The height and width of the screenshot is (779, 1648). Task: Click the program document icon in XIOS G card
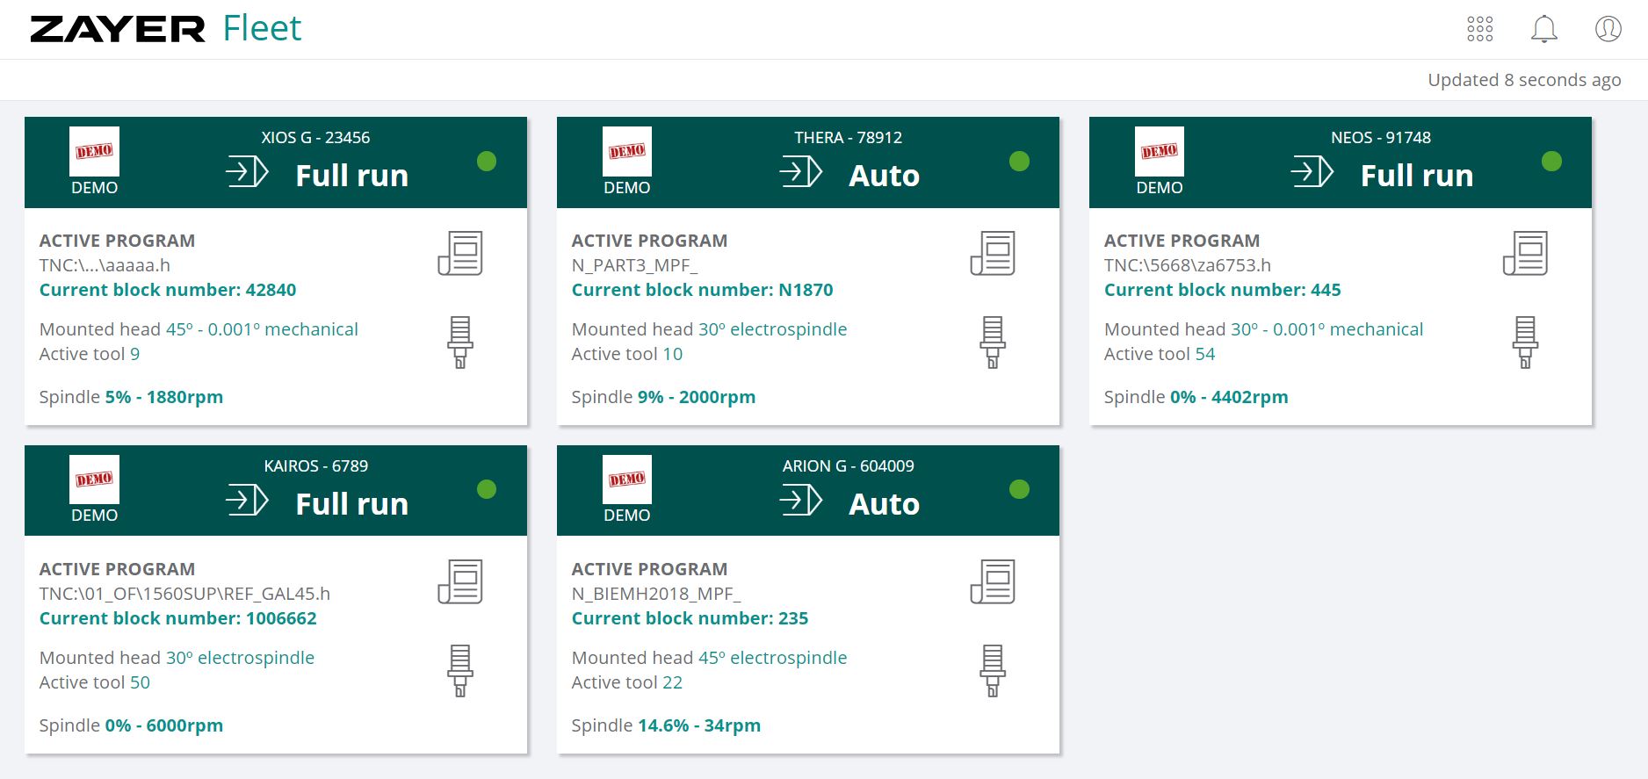click(x=460, y=253)
